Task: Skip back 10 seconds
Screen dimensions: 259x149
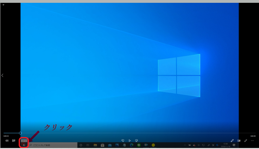Action: [123, 141]
